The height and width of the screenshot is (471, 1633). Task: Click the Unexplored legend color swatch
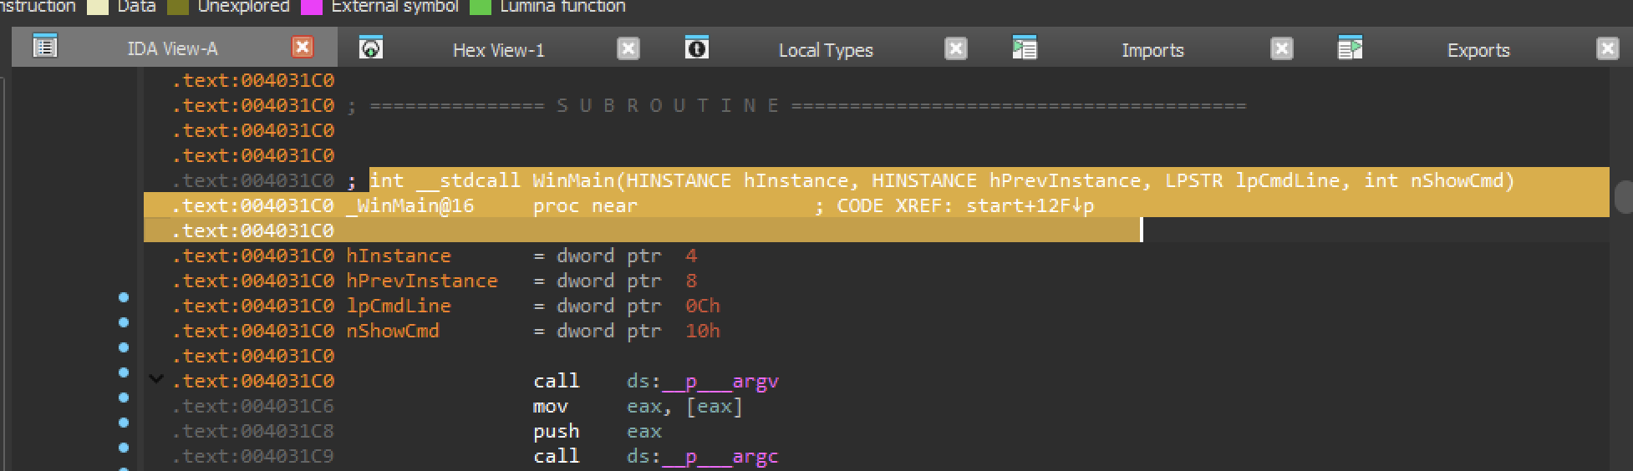[x=178, y=7]
